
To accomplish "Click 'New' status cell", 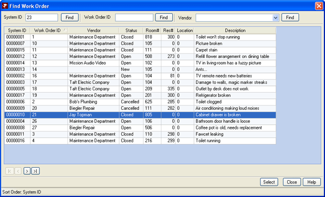I will coord(131,69).
